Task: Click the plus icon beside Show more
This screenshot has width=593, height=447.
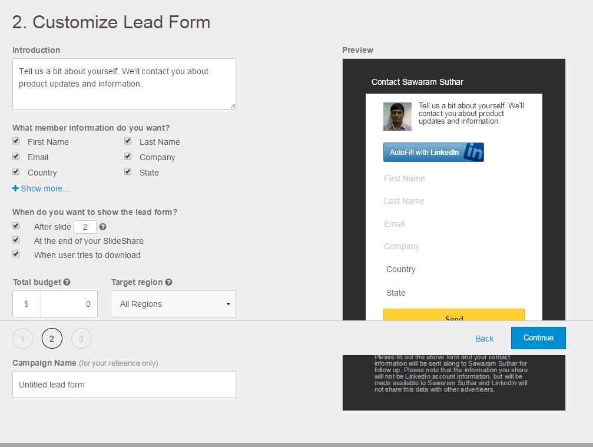Action: click(x=15, y=188)
